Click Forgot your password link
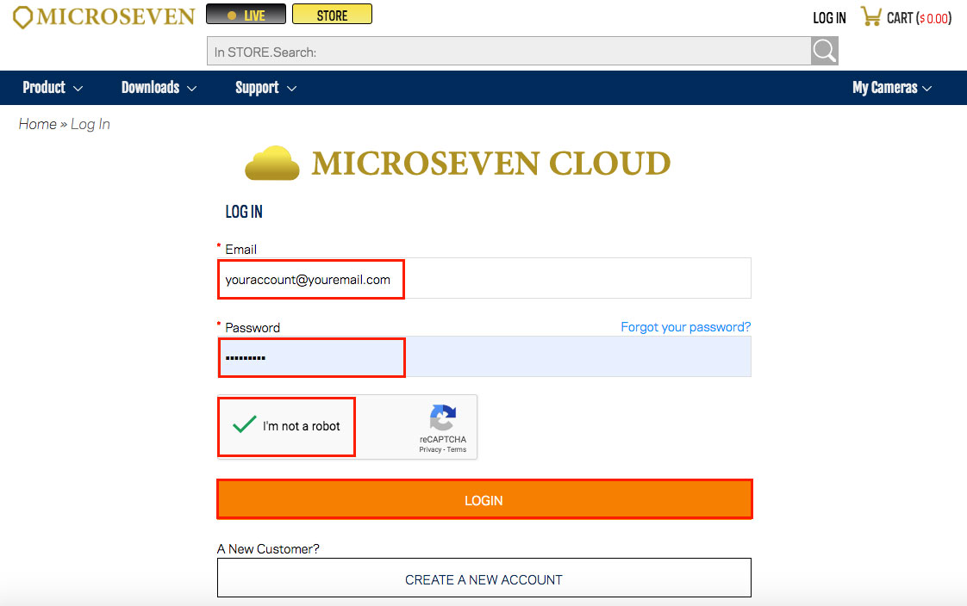The height and width of the screenshot is (606, 967). coord(686,327)
